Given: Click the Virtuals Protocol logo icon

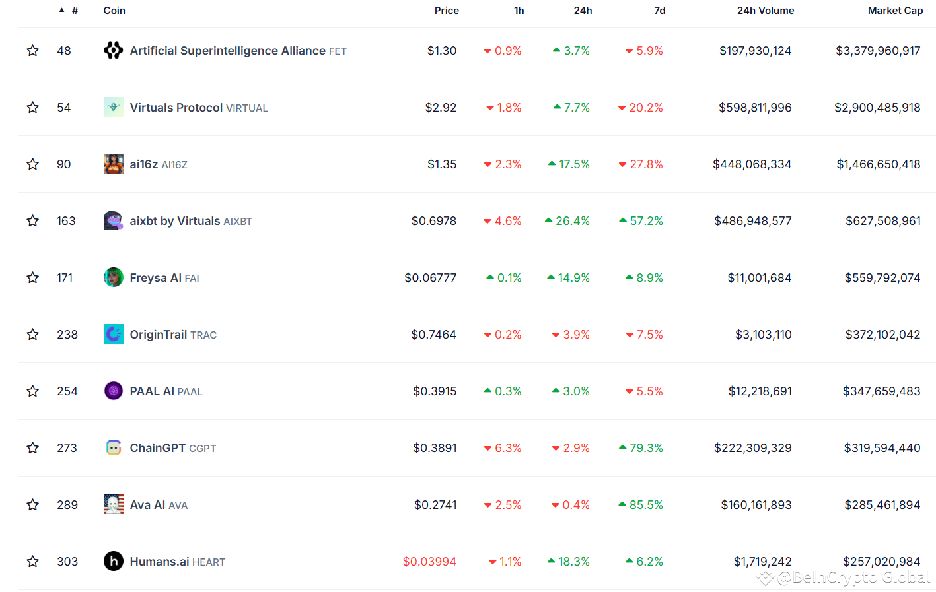Looking at the screenshot, I should coord(113,107).
